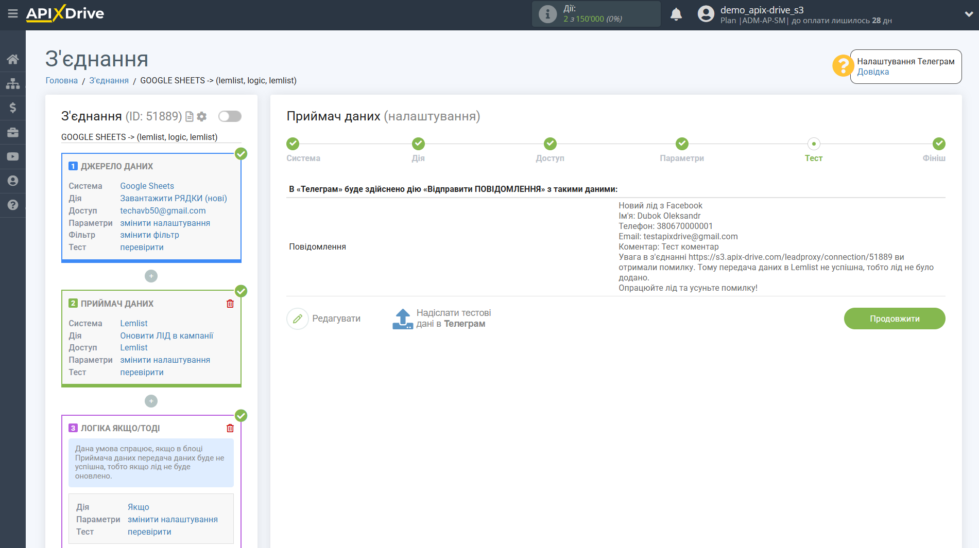Viewport: 979px width, 548px height.
Task: Go to the Дія step
Action: [418, 144]
